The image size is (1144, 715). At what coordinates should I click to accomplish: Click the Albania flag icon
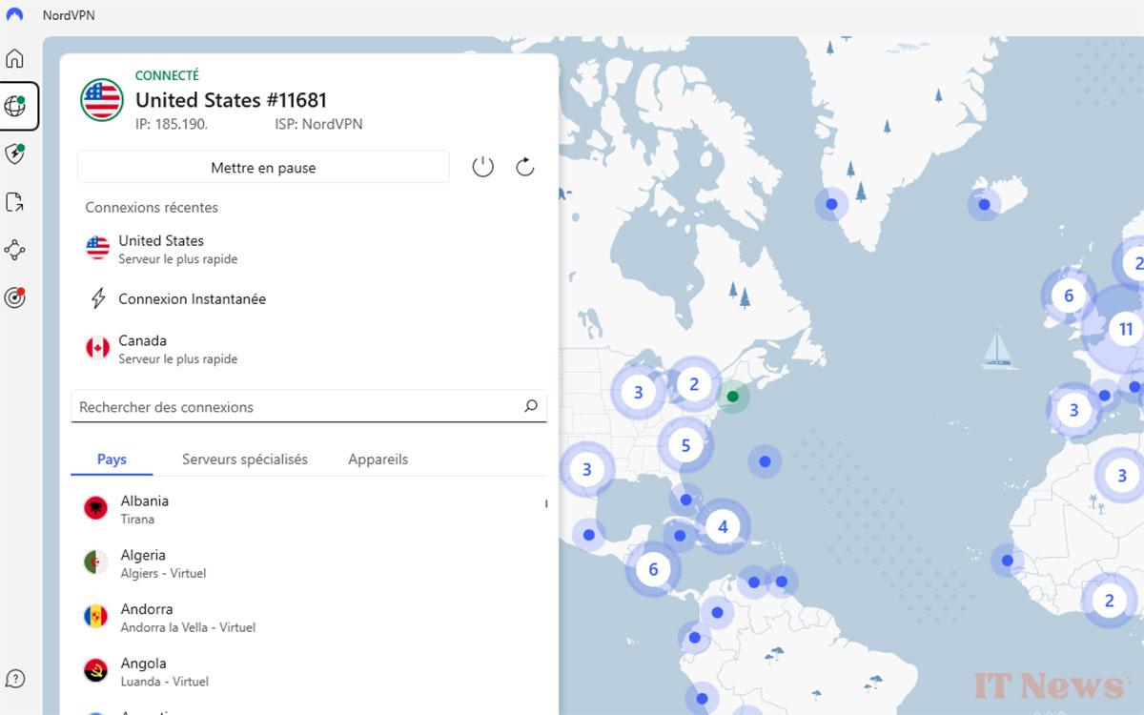pyautogui.click(x=95, y=508)
